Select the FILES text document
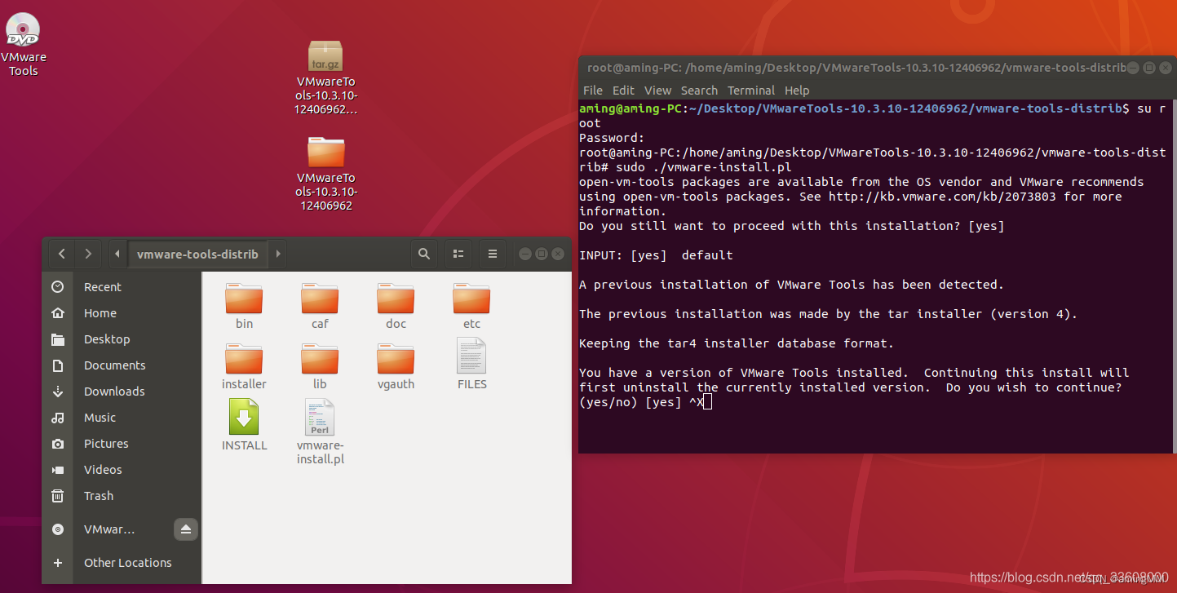Viewport: 1177px width, 593px height. coord(471,365)
